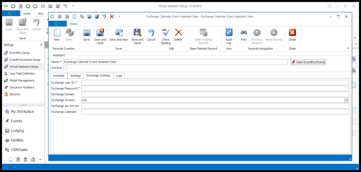Image resolution: width=361 pixels, height=172 pixels.
Task: Open the Exchange Version dropdown
Action: pyautogui.click(x=346, y=100)
